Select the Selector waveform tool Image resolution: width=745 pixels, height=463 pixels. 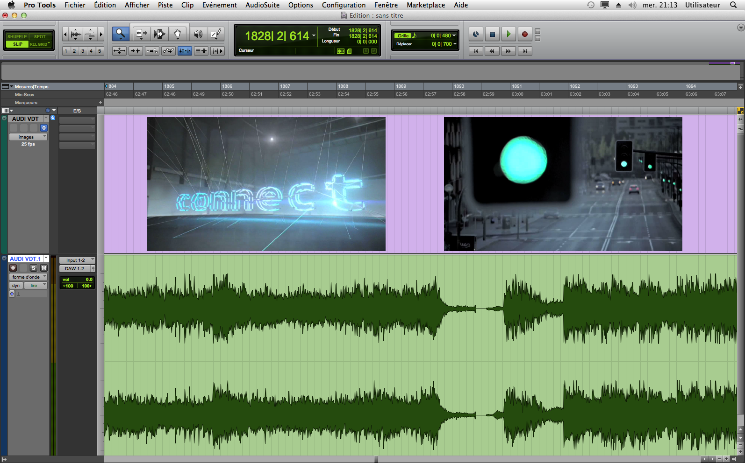click(x=159, y=34)
